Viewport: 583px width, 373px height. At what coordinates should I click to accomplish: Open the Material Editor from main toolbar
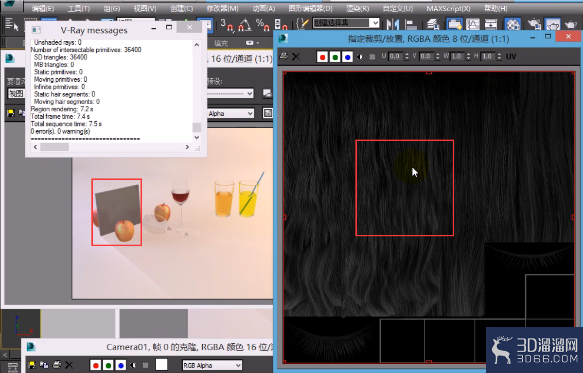click(512, 24)
